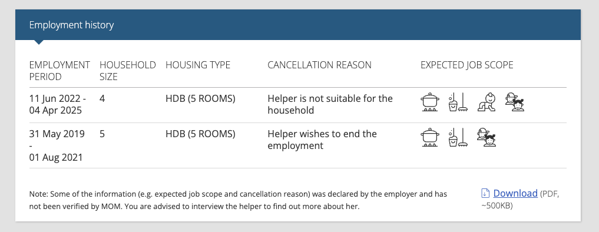Screen dimensions: 599x232
Task: Click crawling baby icon for infant care
Action: [487, 102]
